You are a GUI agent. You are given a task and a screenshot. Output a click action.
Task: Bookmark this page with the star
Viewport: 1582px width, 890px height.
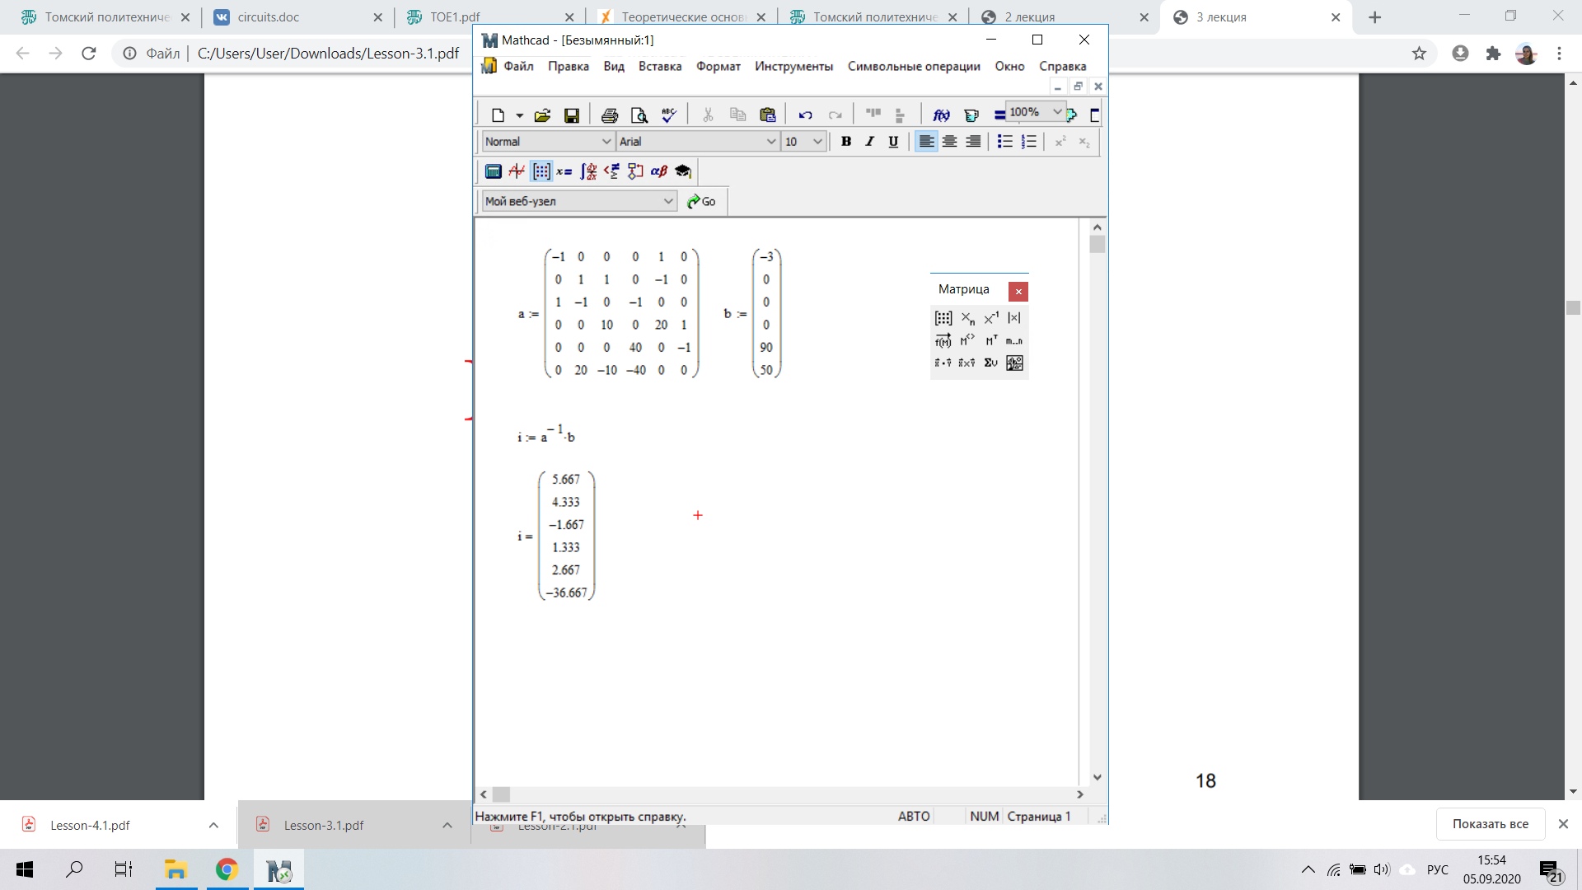(x=1419, y=54)
